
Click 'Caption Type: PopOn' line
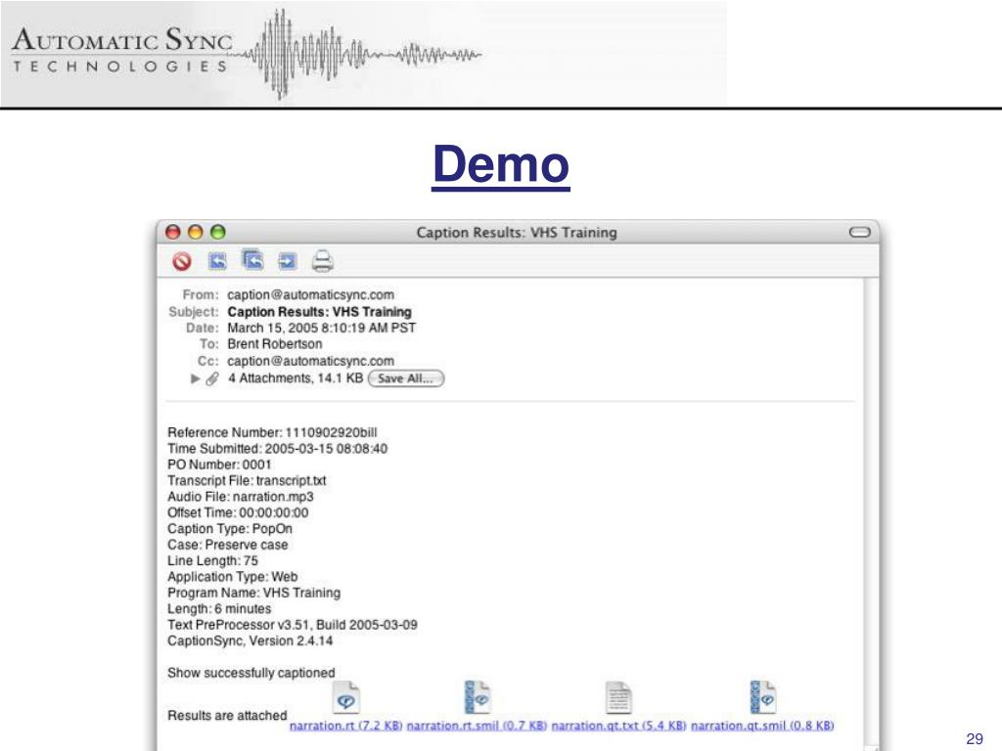click(230, 529)
